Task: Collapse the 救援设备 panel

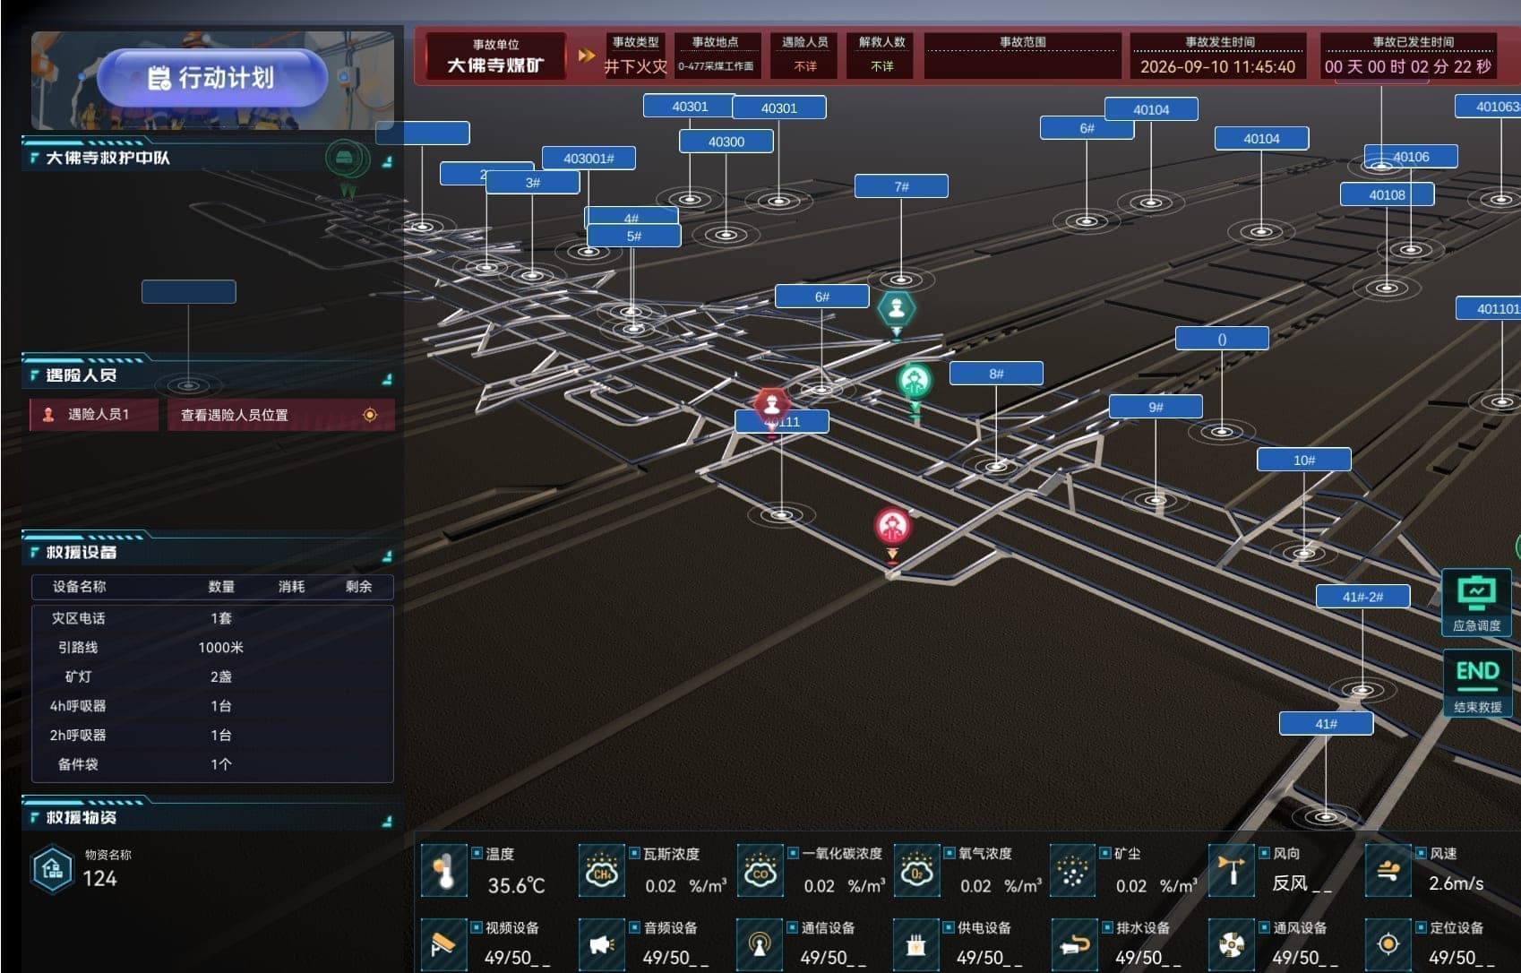Action: (387, 556)
